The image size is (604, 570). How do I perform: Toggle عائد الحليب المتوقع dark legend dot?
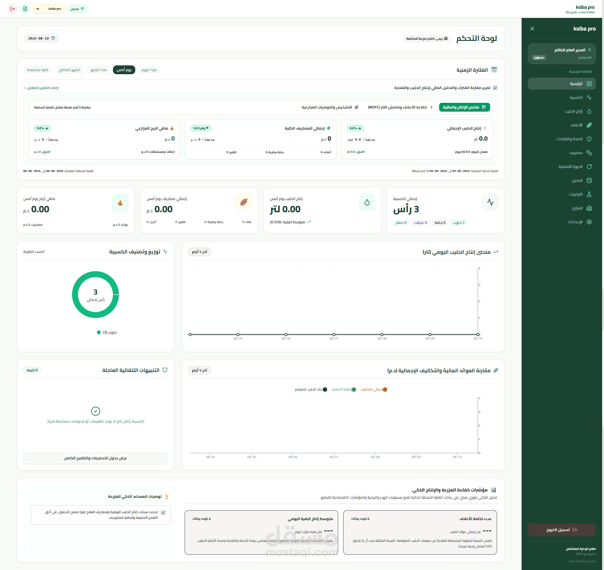[x=325, y=390]
